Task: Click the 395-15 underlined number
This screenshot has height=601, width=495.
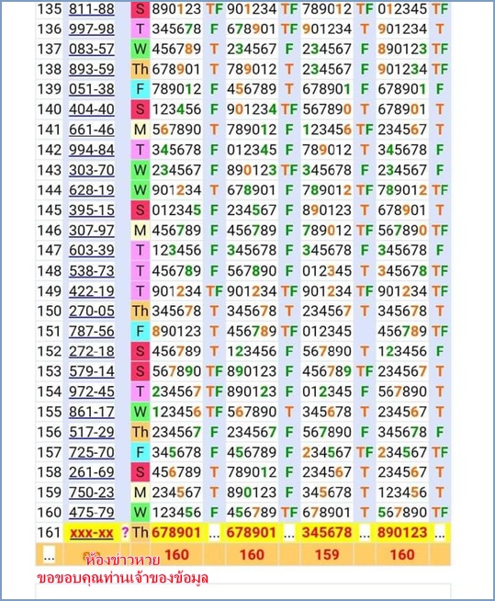Action: coord(92,210)
